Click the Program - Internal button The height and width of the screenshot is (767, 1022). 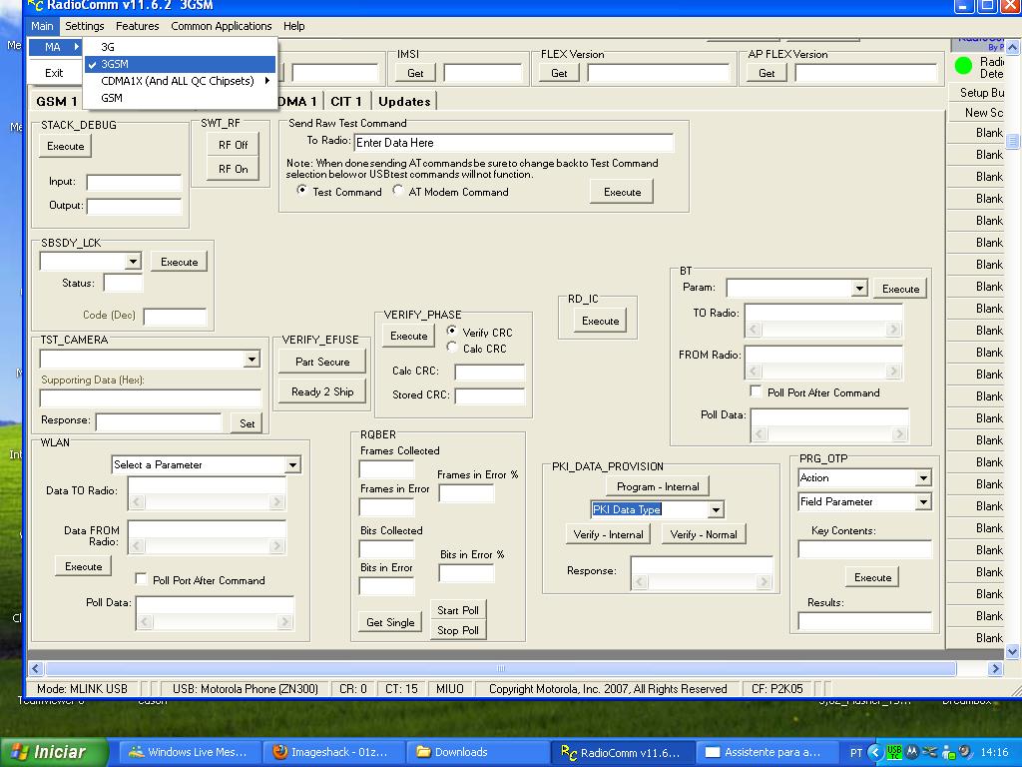pyautogui.click(x=658, y=486)
